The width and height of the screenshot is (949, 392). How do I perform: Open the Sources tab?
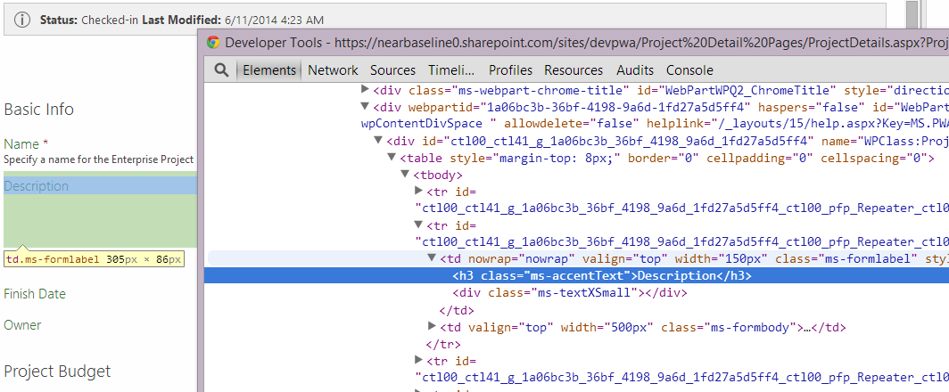pos(392,70)
